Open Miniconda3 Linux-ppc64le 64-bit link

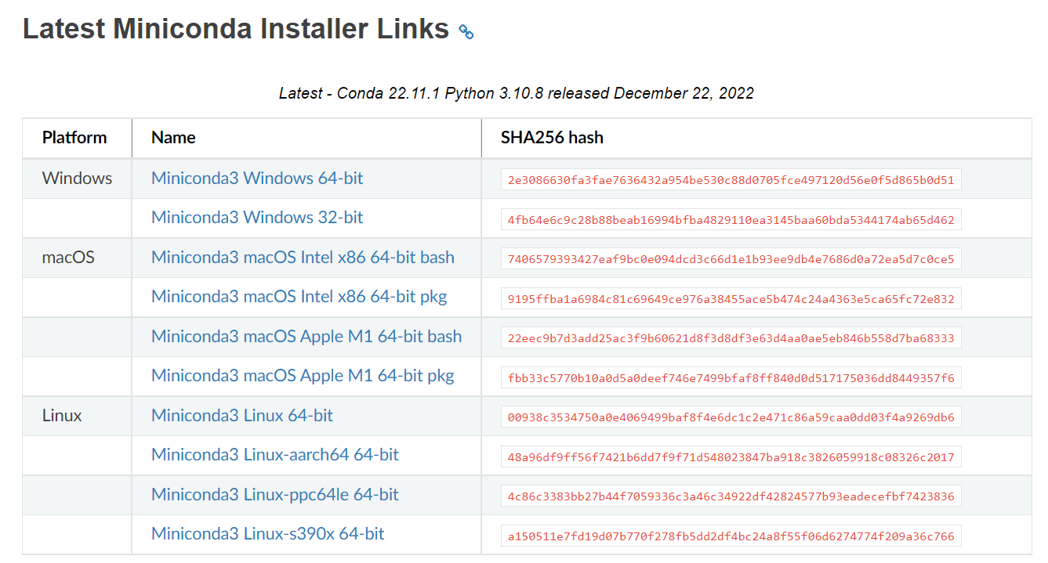coord(275,494)
